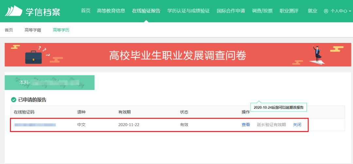This screenshot has width=353, height=164.
Task: Click the briefcase illustration in the banner
Action: pyautogui.click(x=33, y=56)
